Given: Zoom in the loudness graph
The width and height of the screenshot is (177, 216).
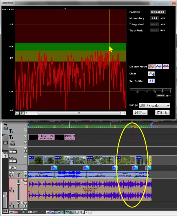Looking at the screenshot, I should 22,113.
